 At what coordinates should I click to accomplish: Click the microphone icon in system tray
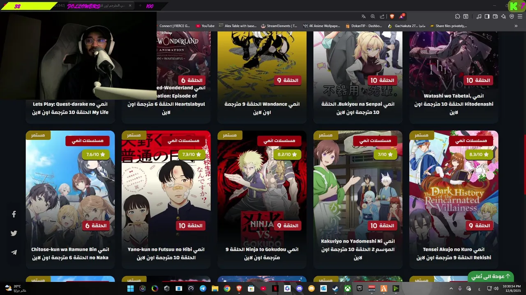point(460,288)
